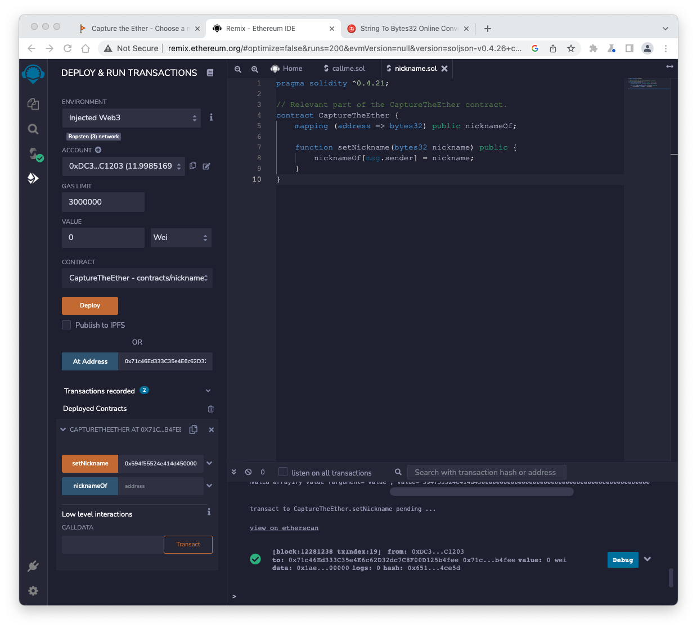Switch to Capture the Ether browser tab
Viewport: 697px width, 629px height.
pos(139,29)
